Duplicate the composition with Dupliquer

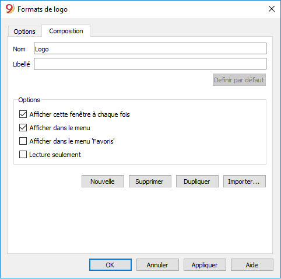pos(197,182)
